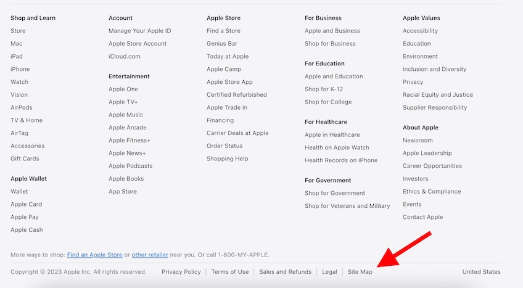This screenshot has height=288, width=523.
Task: Open Certified Refurbished link
Action: click(236, 95)
